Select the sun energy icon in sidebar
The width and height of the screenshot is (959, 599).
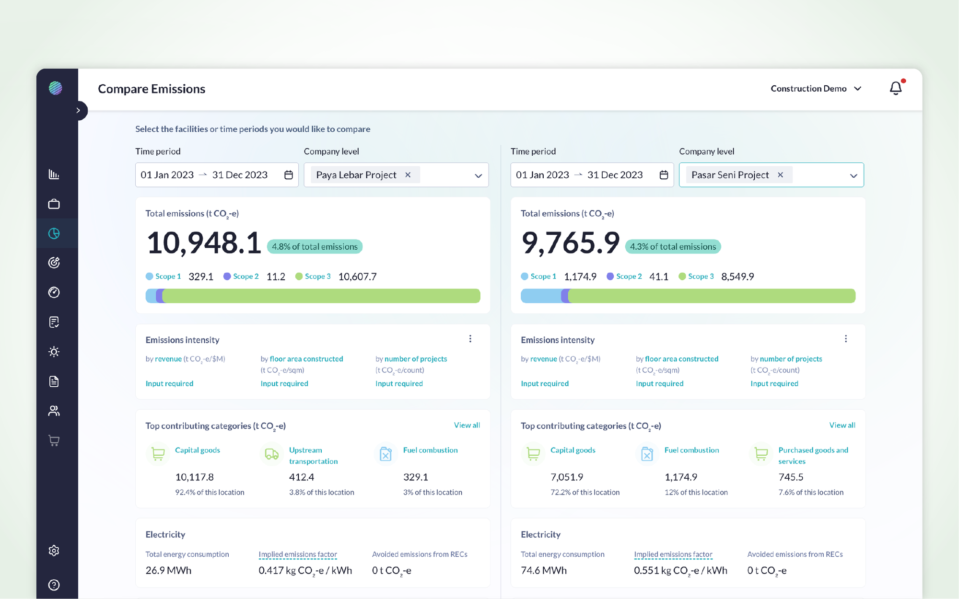[54, 352]
